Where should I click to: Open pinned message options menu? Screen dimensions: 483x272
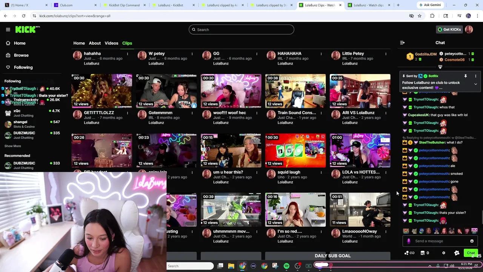click(x=475, y=76)
